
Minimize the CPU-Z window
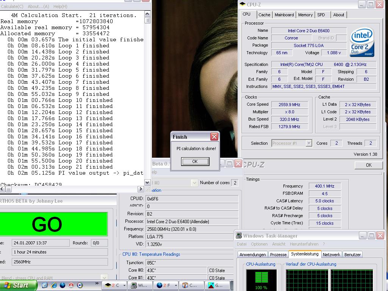(361, 5)
